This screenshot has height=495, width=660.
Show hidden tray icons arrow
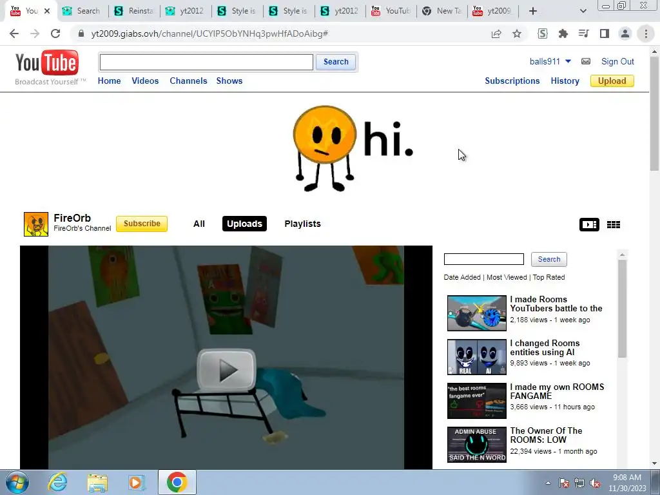click(x=548, y=483)
